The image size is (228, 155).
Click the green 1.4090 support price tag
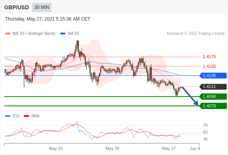pyautogui.click(x=213, y=96)
